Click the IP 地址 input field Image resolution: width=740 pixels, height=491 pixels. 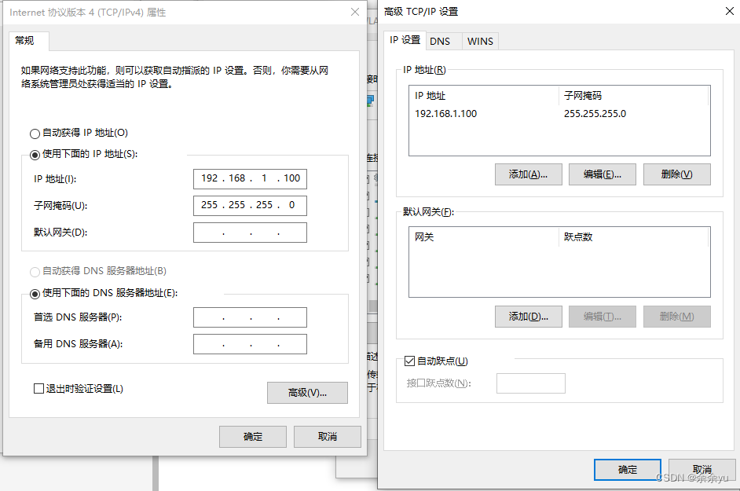point(250,178)
